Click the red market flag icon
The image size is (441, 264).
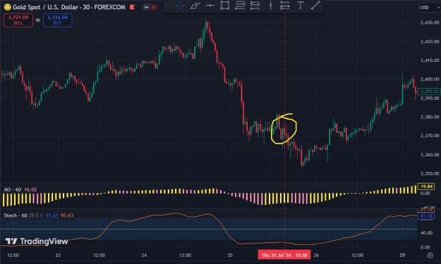[132, 7]
